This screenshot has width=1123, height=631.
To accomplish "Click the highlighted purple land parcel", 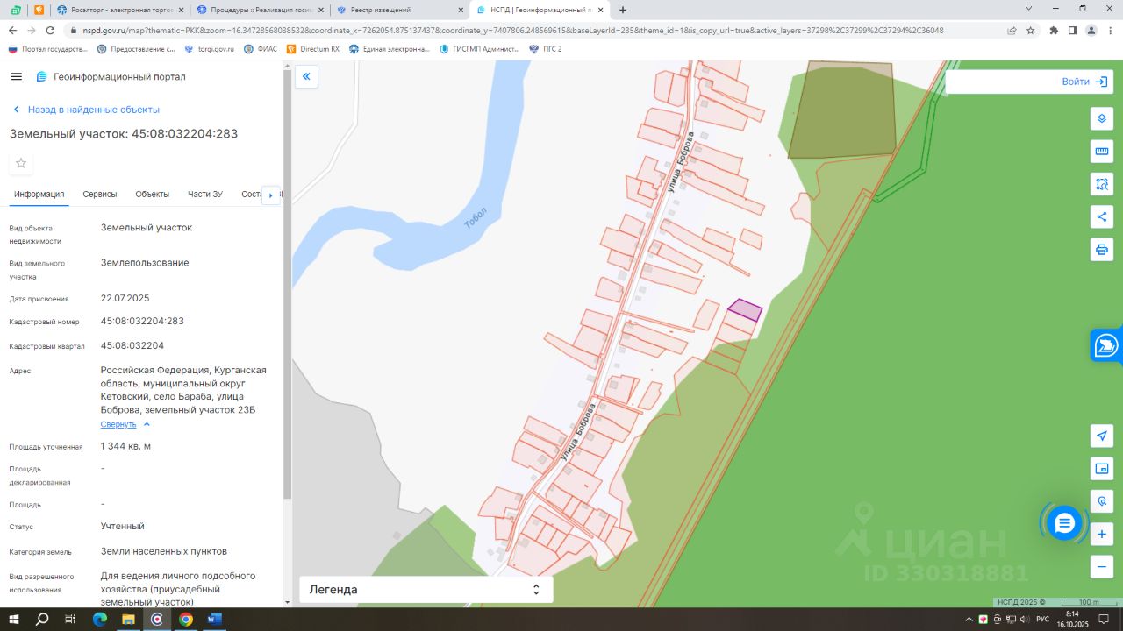I will tap(745, 309).
